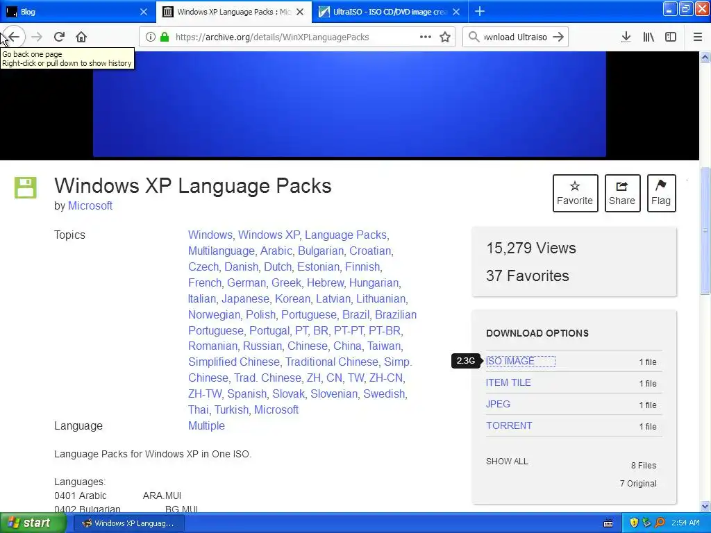Open the JPEG download option

pyautogui.click(x=498, y=404)
